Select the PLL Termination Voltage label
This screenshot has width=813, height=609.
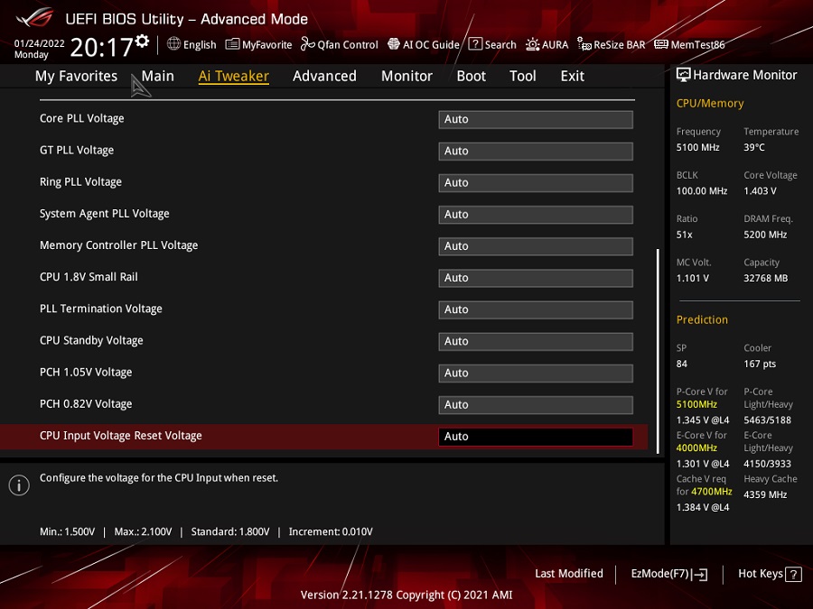pyautogui.click(x=101, y=309)
